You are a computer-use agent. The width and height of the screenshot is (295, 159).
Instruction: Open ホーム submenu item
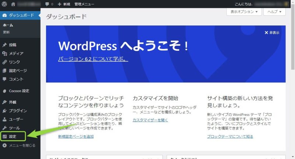pos(8,25)
